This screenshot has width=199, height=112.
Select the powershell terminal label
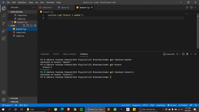click(169, 54)
